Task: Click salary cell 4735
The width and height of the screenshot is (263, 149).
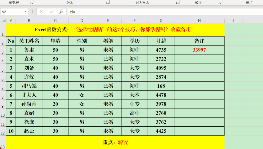Action: tap(161, 50)
